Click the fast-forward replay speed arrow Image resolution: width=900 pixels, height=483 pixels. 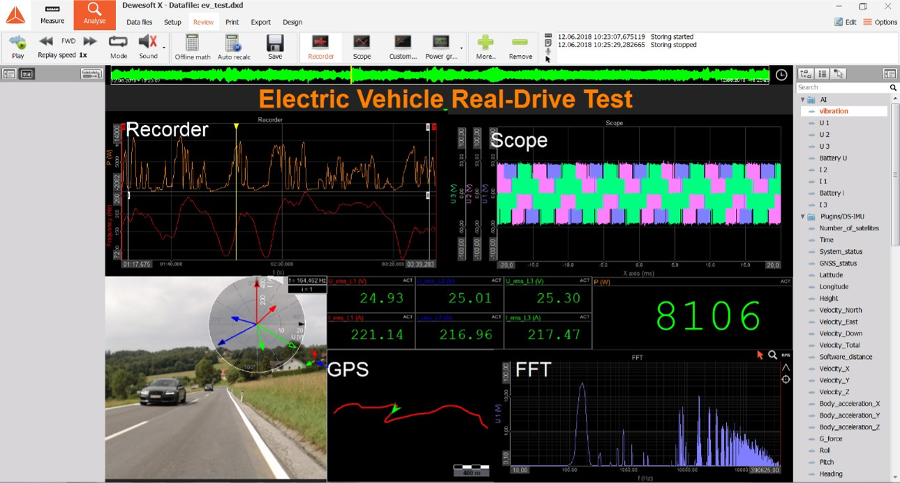90,41
